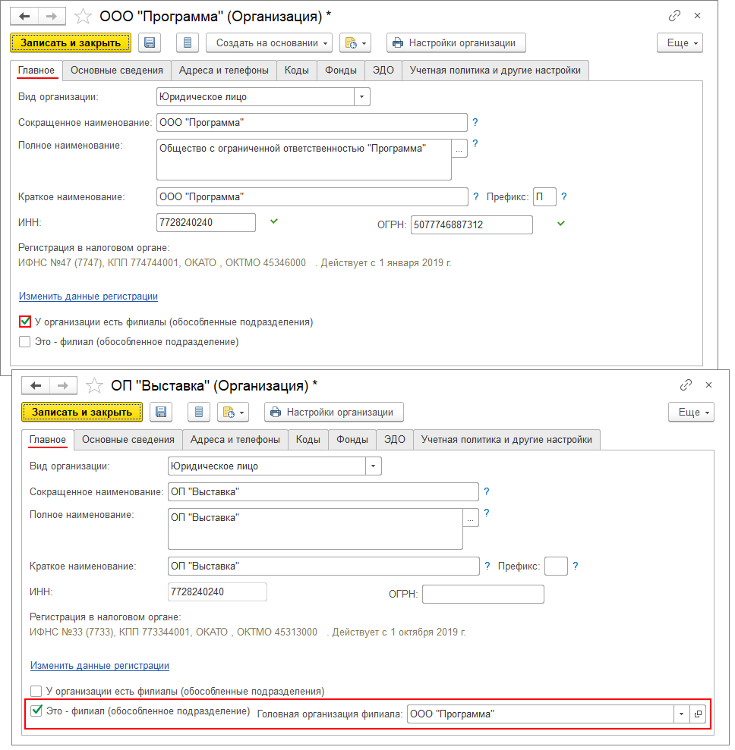This screenshot has height=750, width=735.
Task: Open 'Еще' menu in ОП "Выставка" window
Action: 692,413
